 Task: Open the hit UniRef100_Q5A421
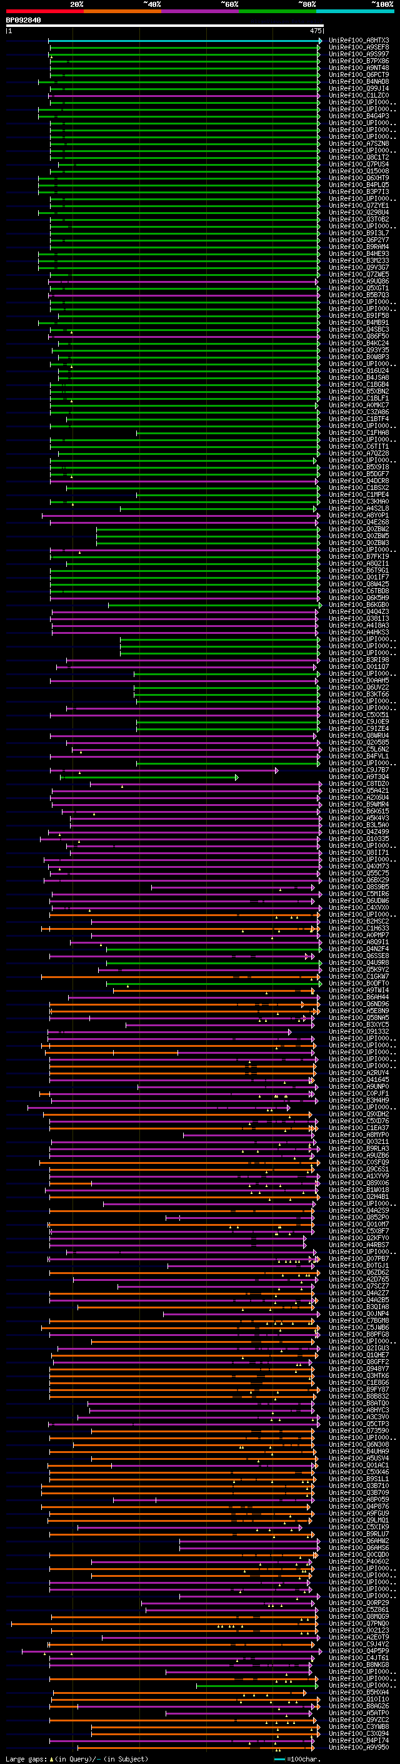click(x=359, y=792)
